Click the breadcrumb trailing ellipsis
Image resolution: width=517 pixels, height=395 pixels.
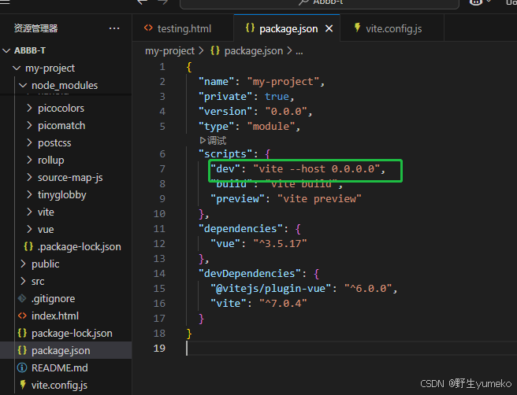pyautogui.click(x=299, y=51)
